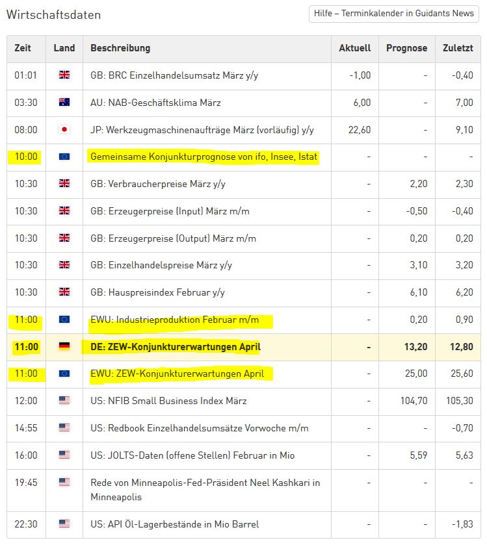Select DE: ZEW-Konjunkturerwartungen April
Screen dimensions: 487x547
point(176,347)
